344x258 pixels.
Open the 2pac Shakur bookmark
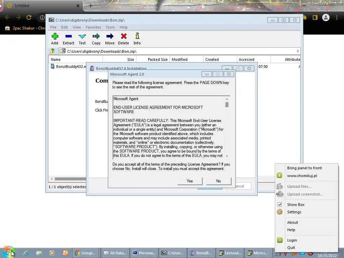[x=25, y=28]
